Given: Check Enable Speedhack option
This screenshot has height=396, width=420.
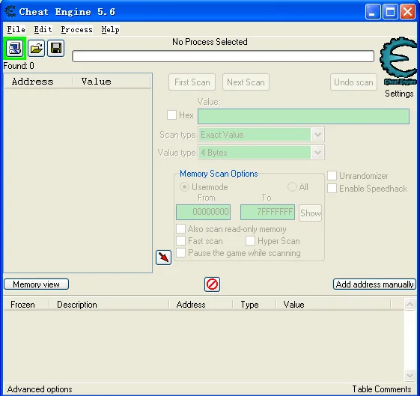Looking at the screenshot, I should (332, 188).
